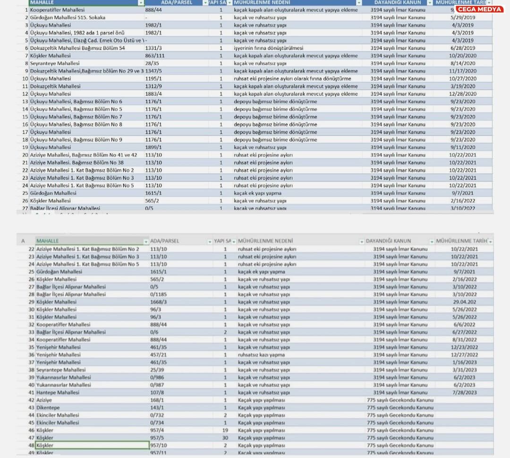Image resolution: width=510 pixels, height=458 pixels.
Task: Select date cell '7/28/2023'
Action: tap(465, 393)
